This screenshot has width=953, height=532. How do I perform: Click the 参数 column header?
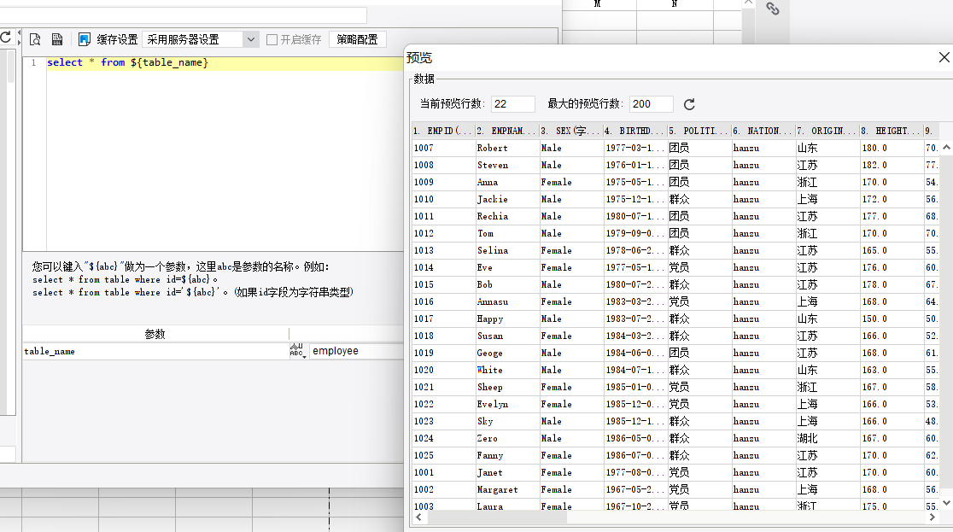155,334
